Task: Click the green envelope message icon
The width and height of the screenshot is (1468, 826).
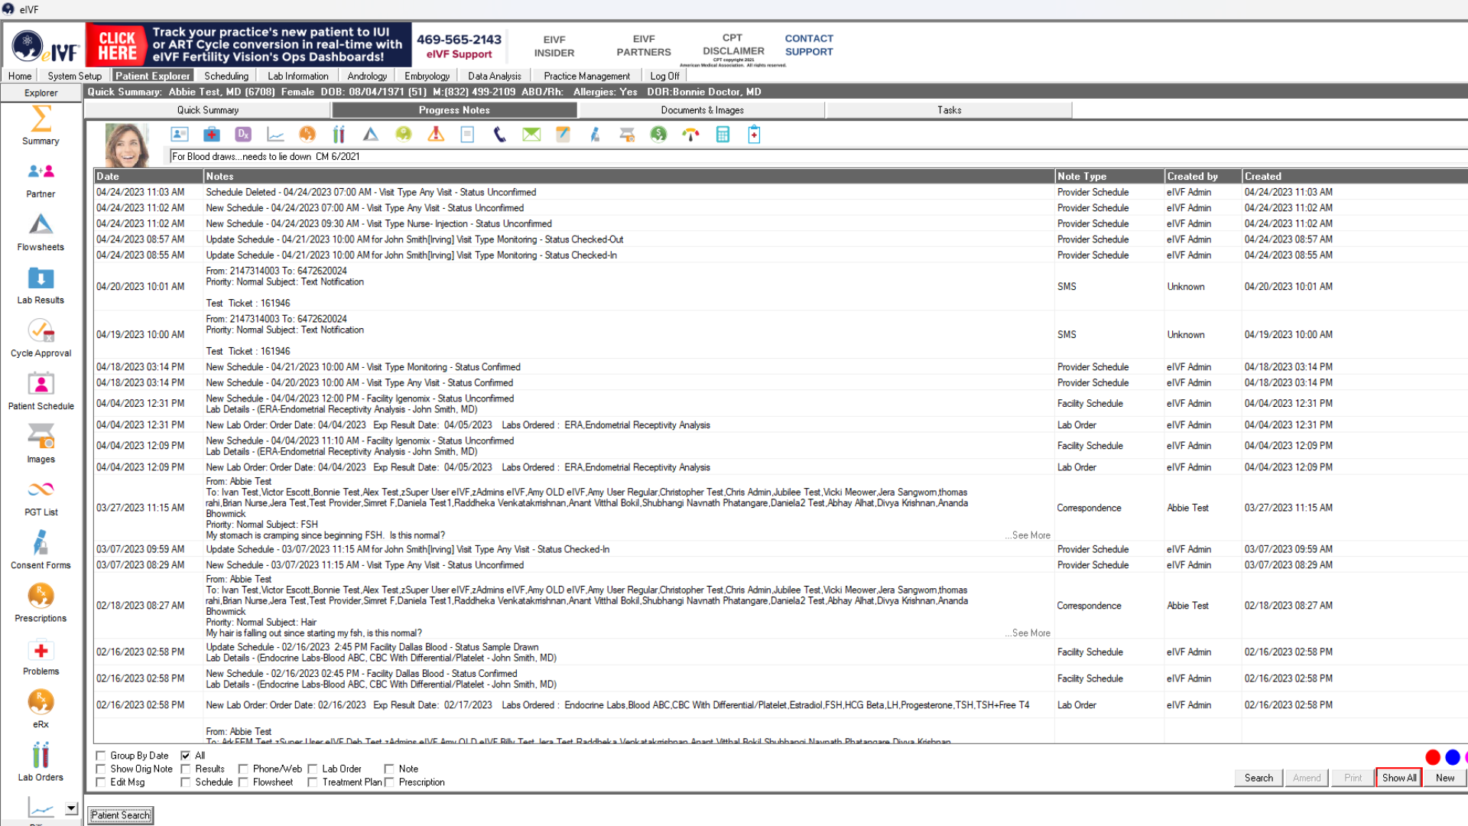Action: [531, 135]
